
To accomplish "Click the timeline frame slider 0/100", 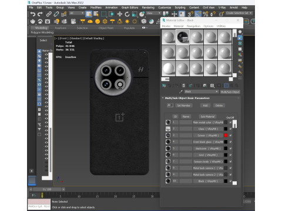I will (x=47, y=189).
